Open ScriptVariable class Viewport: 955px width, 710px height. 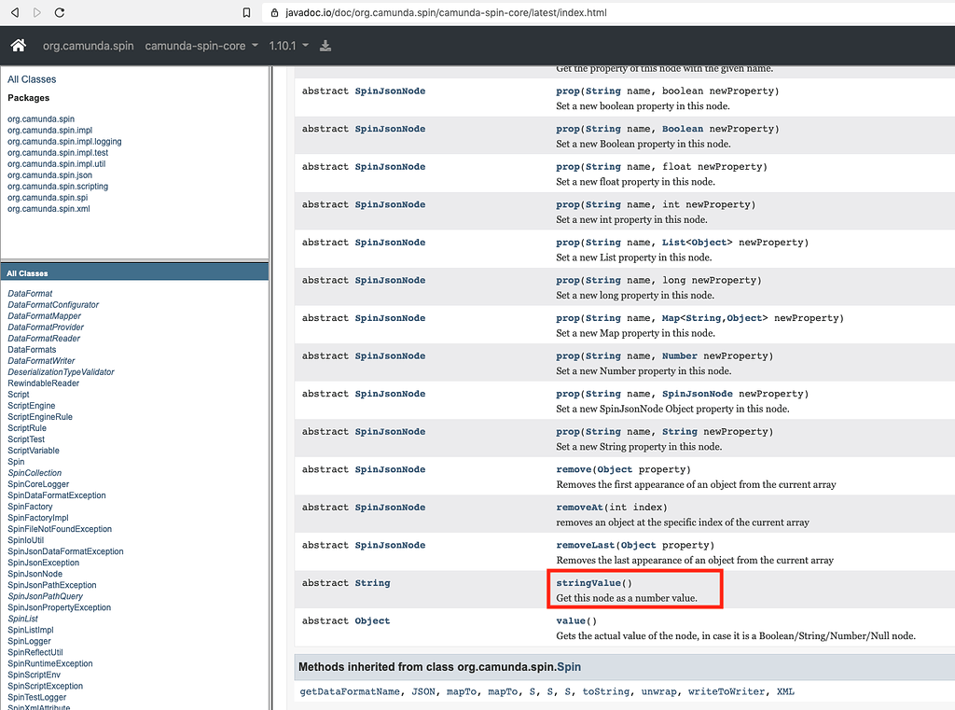coord(34,451)
